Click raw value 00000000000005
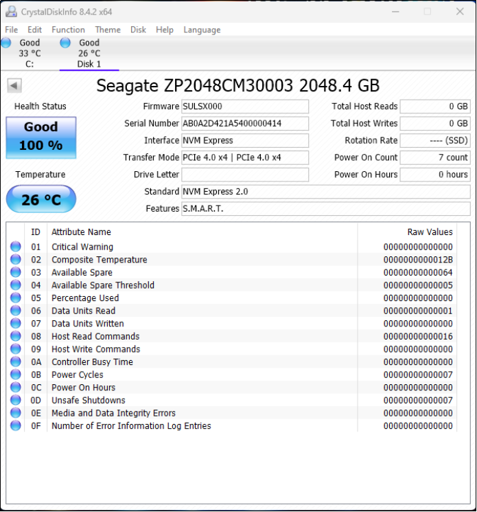This screenshot has height=512, width=477. 418,285
